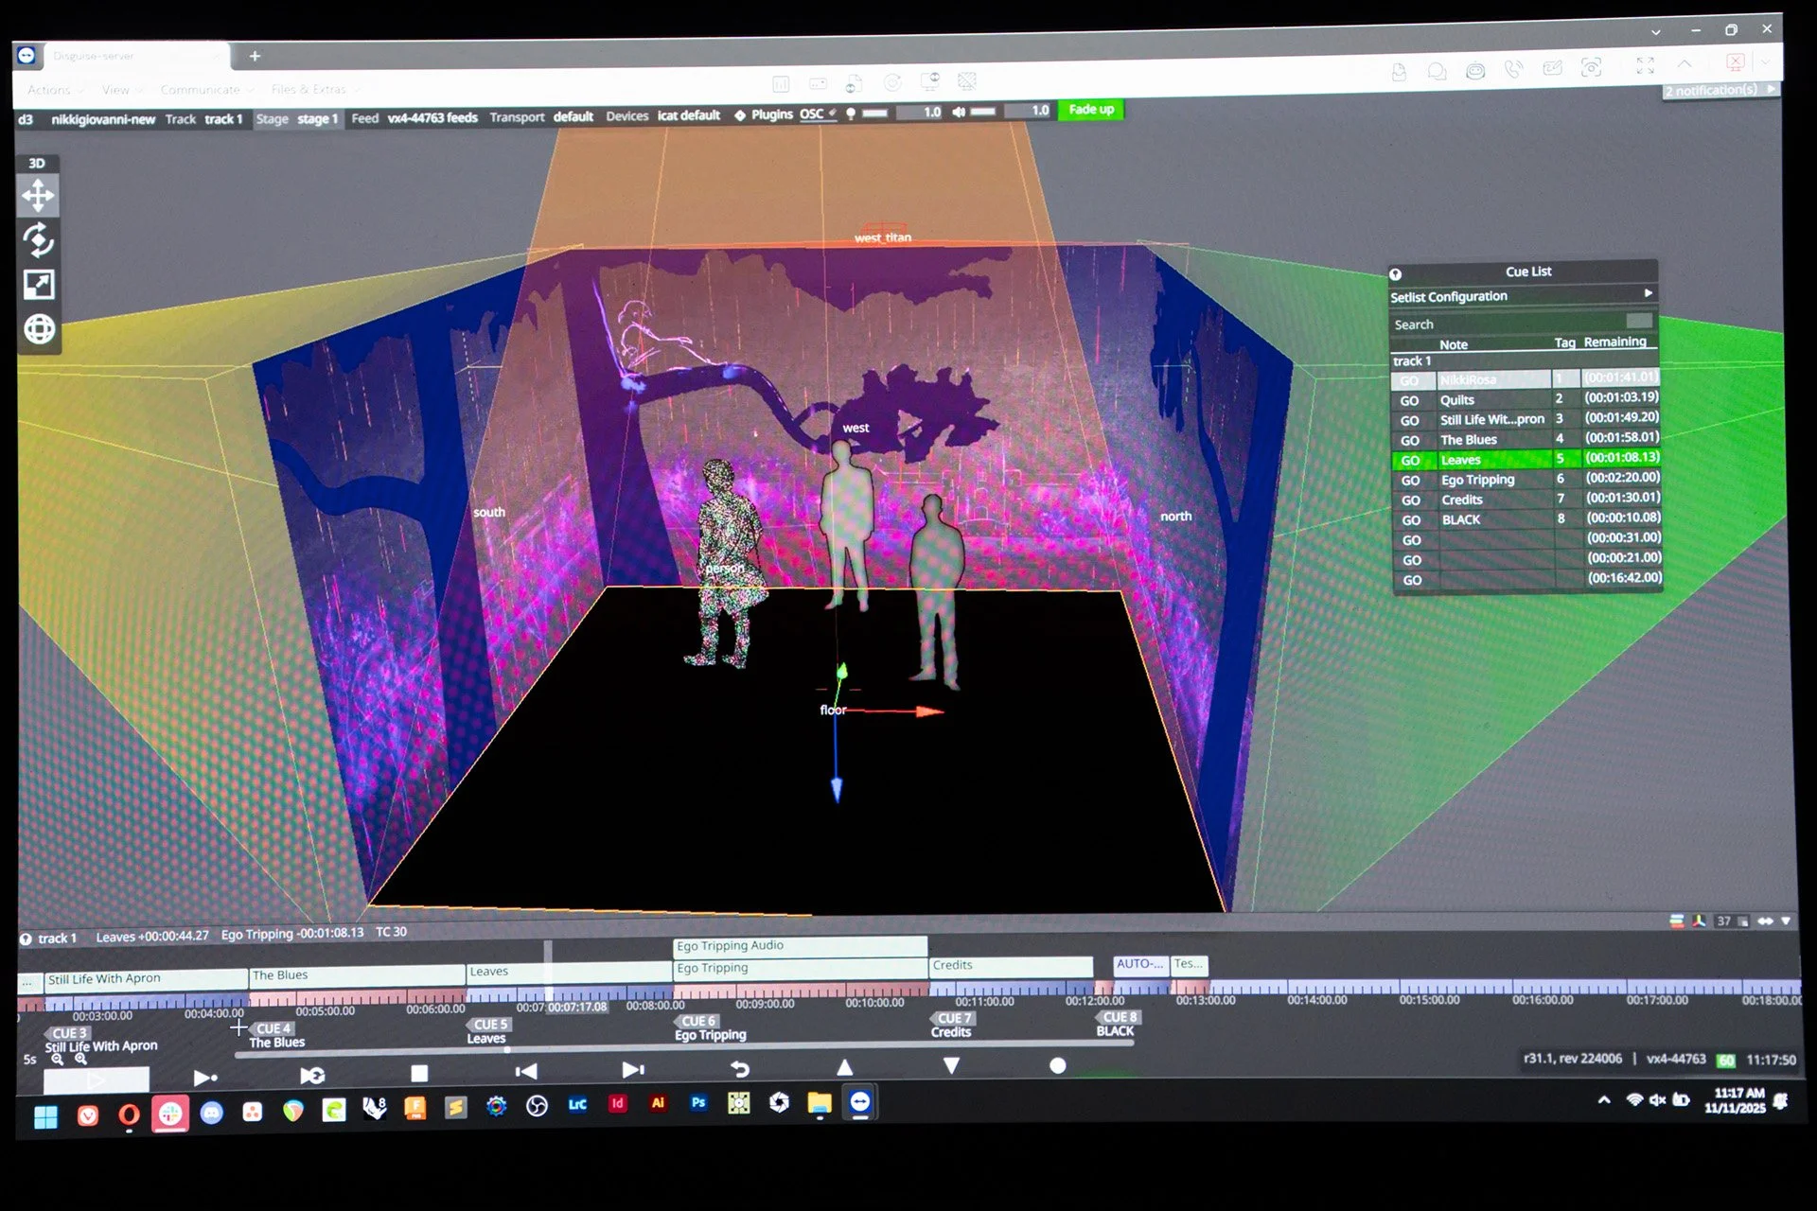This screenshot has width=1817, height=1211.
Task: Open File Explorer from the taskbar
Action: [820, 1103]
